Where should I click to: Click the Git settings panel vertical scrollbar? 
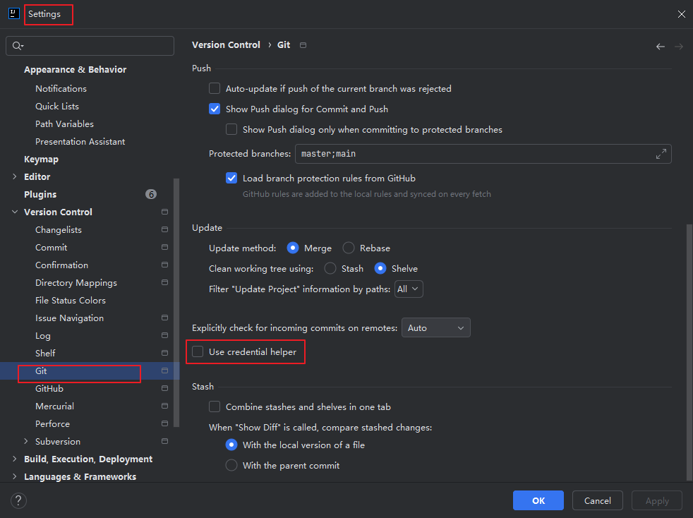click(689, 352)
